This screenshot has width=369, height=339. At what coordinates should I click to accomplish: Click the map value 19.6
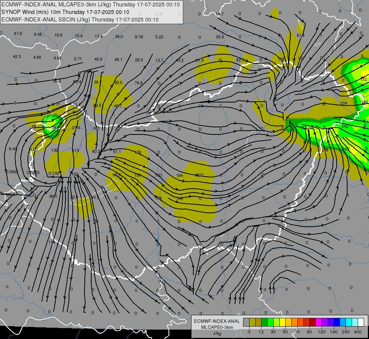(58, 35)
